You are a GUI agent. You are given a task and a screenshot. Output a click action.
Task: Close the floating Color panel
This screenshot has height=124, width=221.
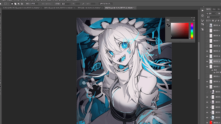194,18
